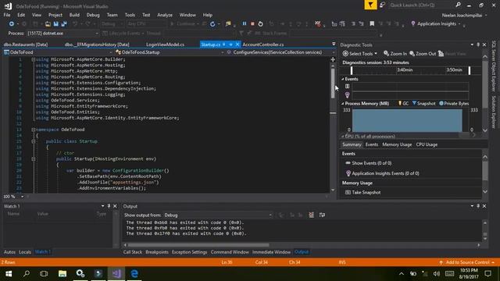
Task: Open the OdeToFood project navigation dropdown
Action: 58,52
